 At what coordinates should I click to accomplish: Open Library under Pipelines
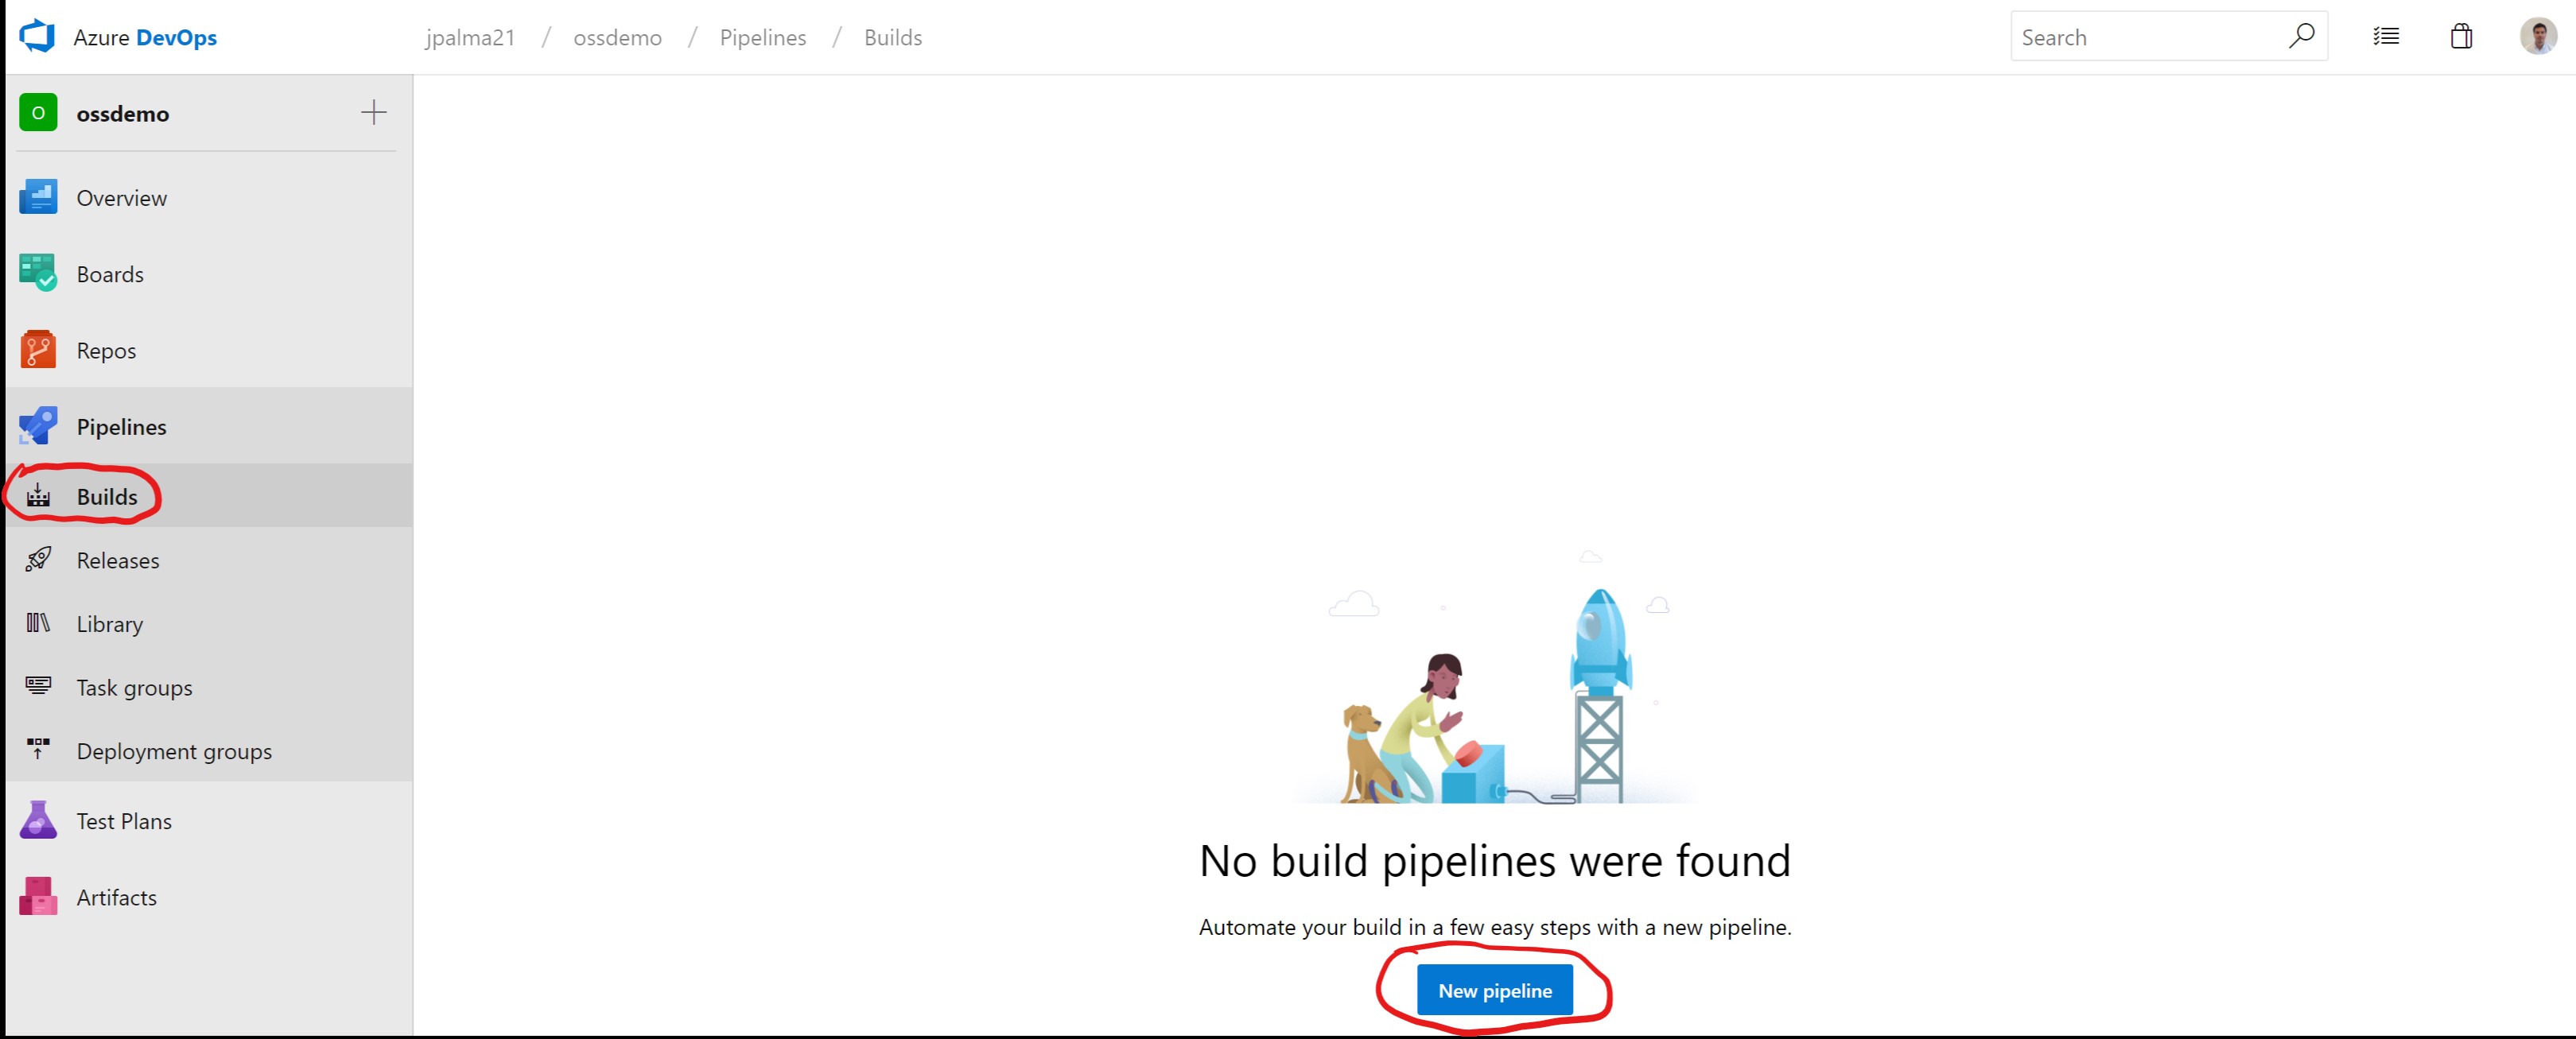pyautogui.click(x=109, y=624)
